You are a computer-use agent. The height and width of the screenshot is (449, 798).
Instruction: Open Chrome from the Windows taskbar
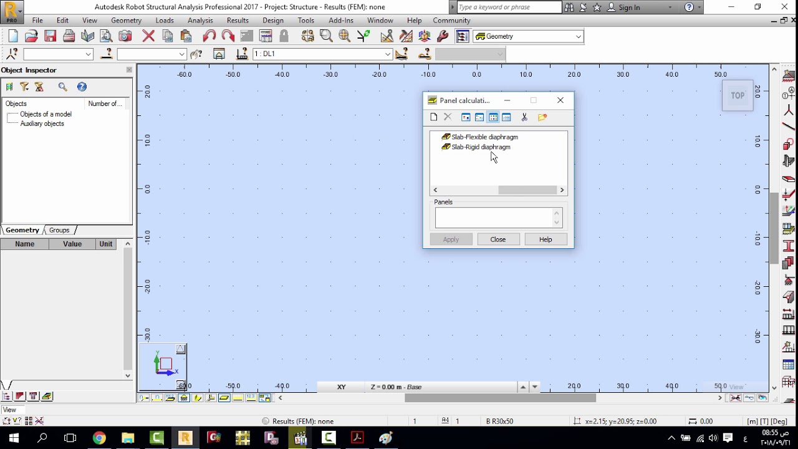pos(100,438)
